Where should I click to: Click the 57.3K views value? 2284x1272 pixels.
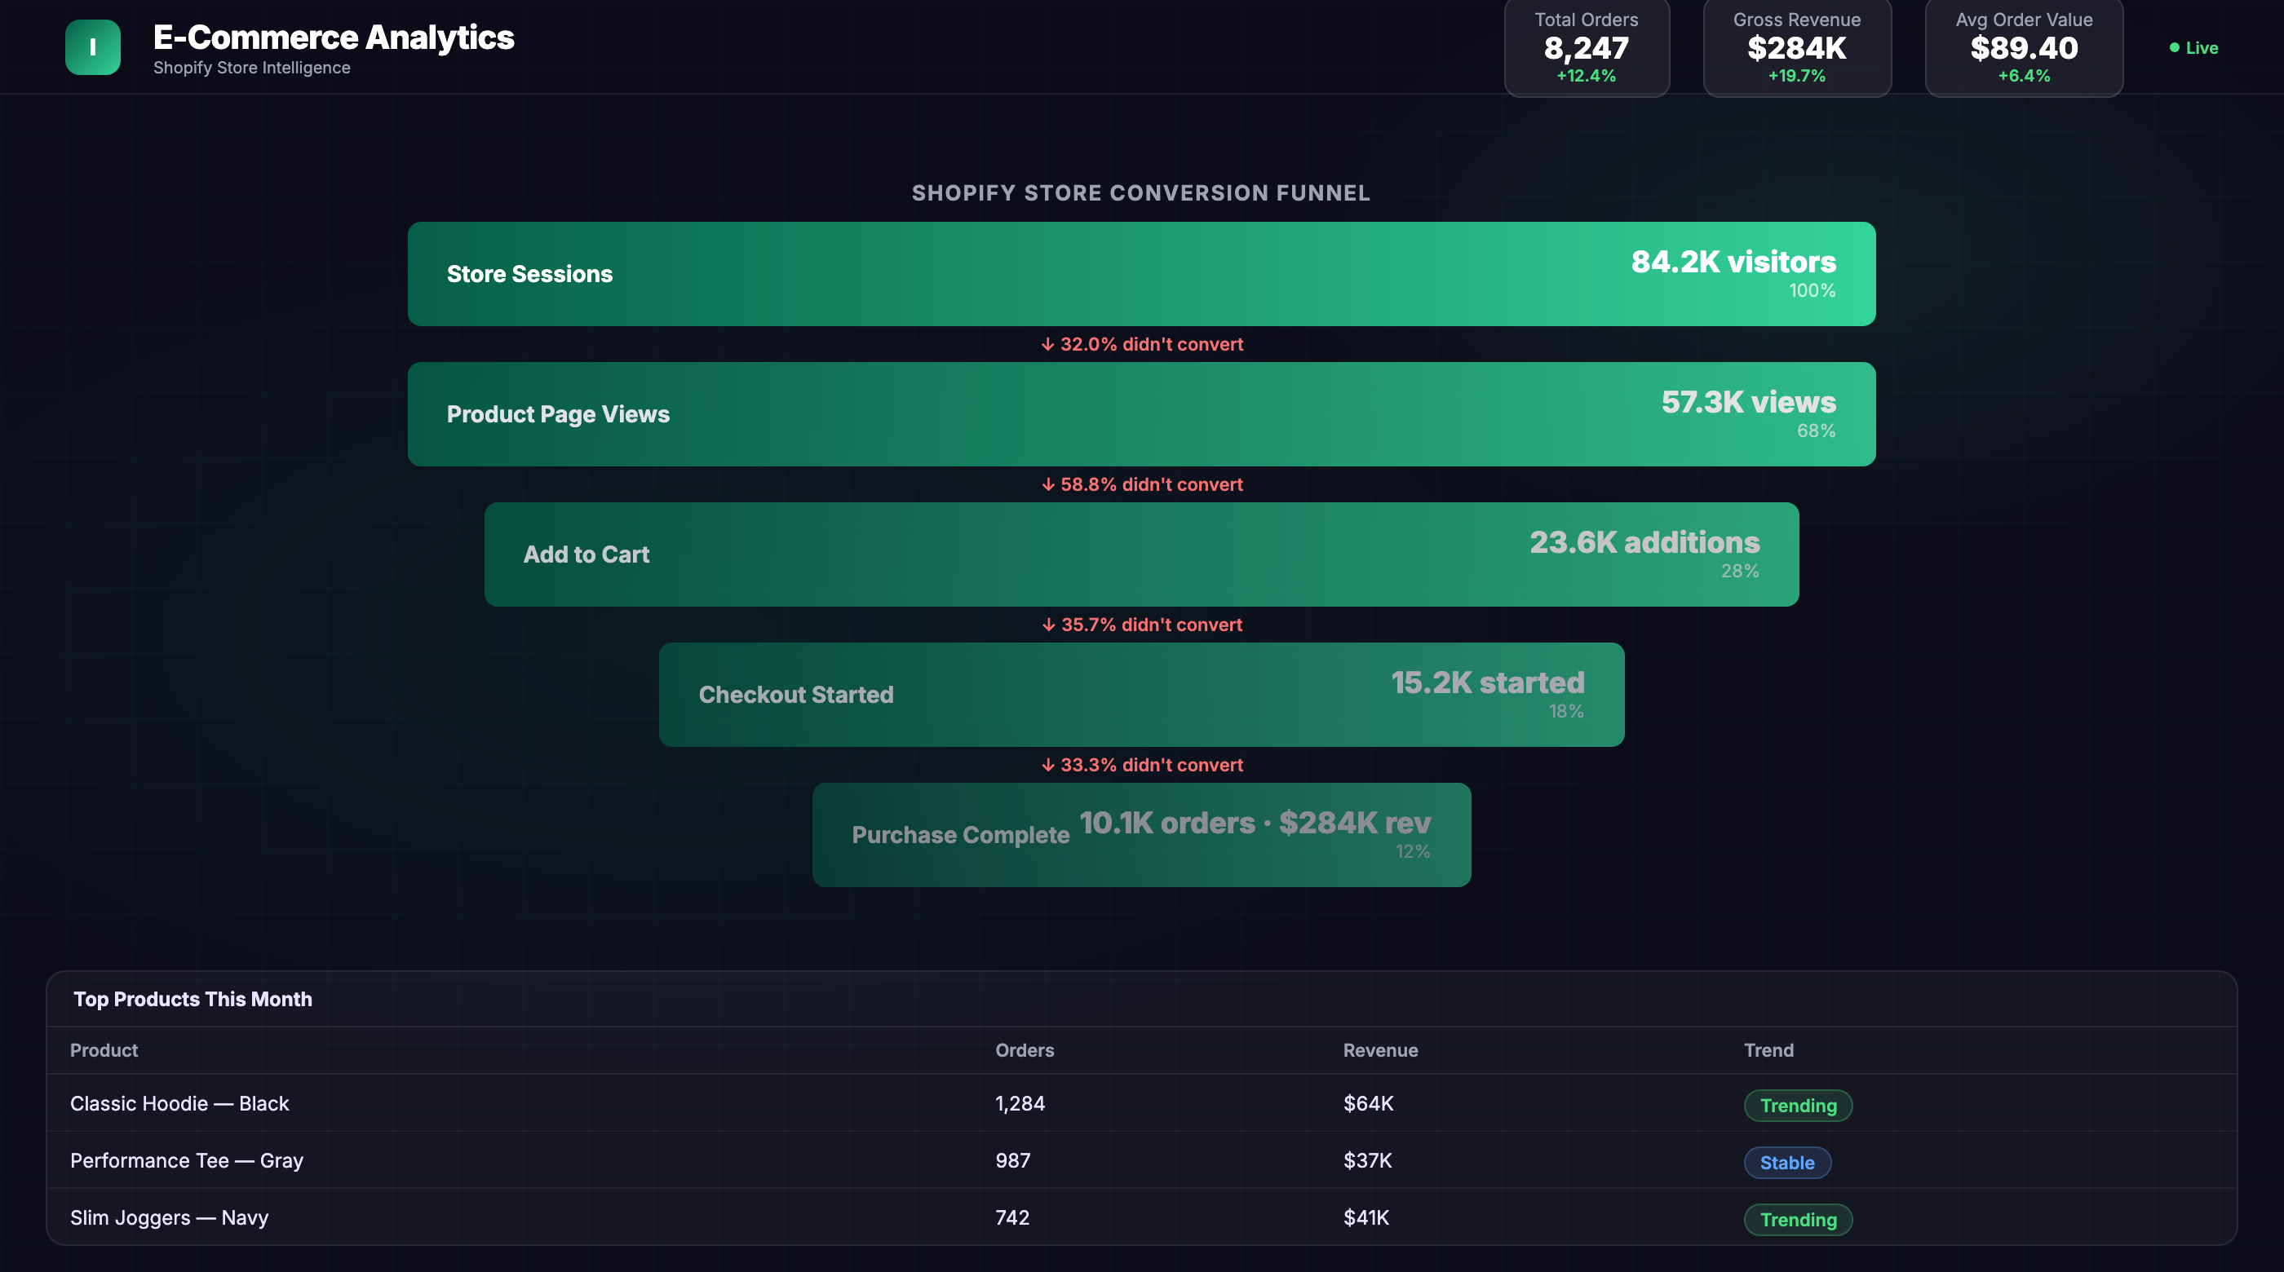tap(1748, 401)
